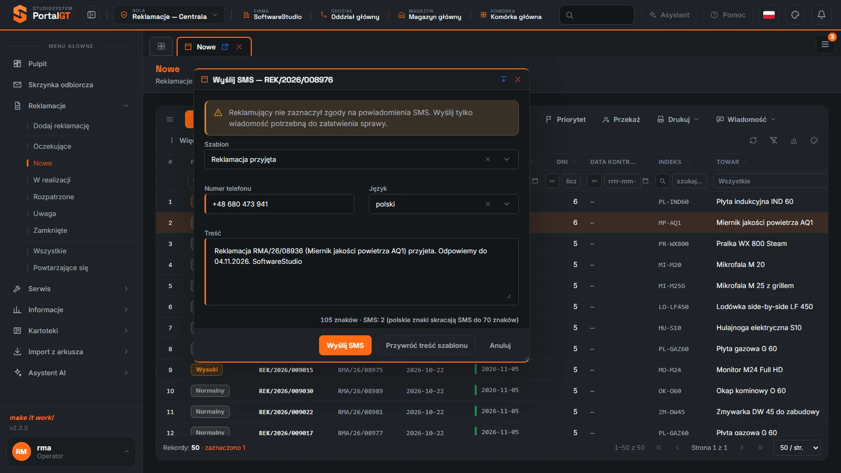
Task: Open the Drukuj print dropdown
Action: [x=678, y=119]
